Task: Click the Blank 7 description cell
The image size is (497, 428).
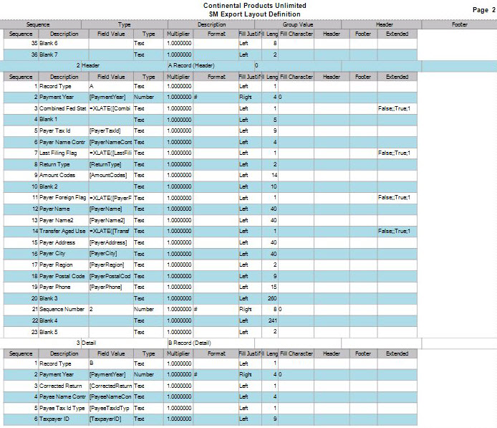Action: 49,54
